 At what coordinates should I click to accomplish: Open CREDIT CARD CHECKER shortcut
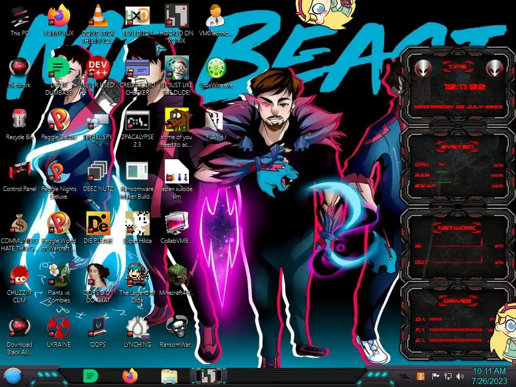(x=138, y=76)
